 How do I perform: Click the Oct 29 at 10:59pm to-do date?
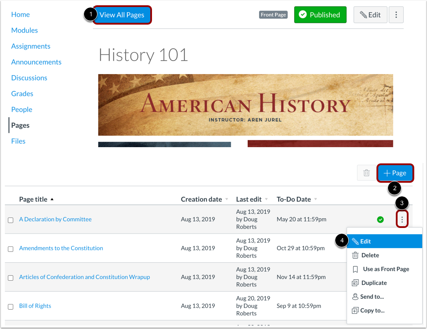[300, 248]
